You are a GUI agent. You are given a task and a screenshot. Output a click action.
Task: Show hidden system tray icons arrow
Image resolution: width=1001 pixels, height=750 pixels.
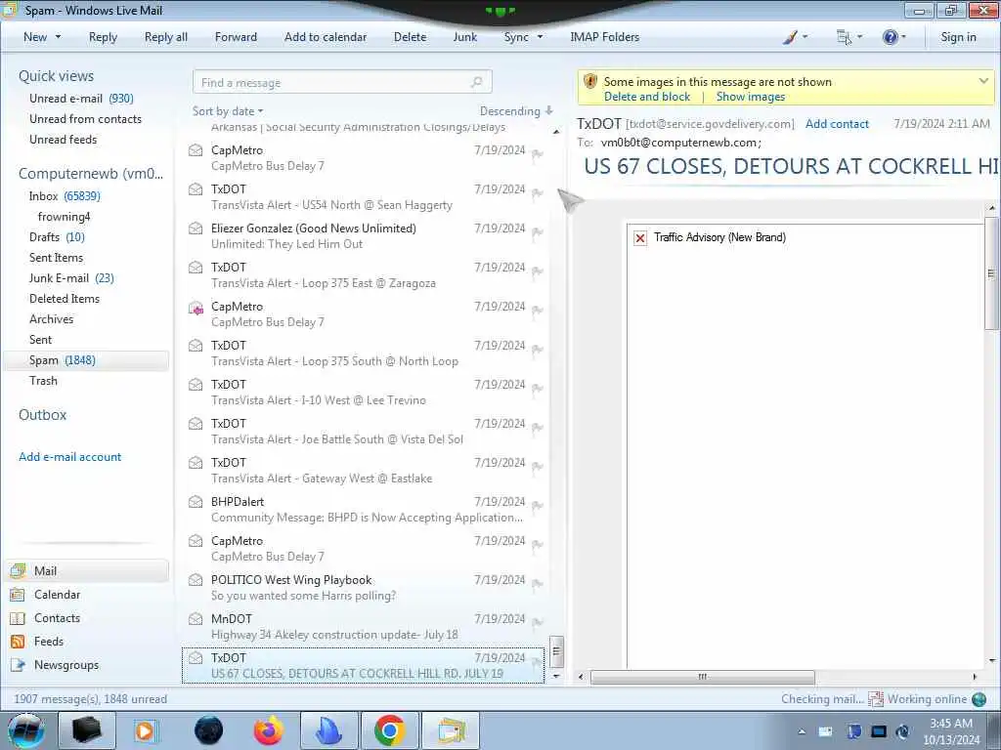tap(802, 731)
